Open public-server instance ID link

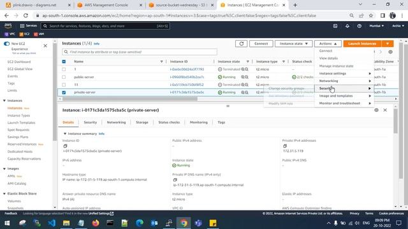187,77
